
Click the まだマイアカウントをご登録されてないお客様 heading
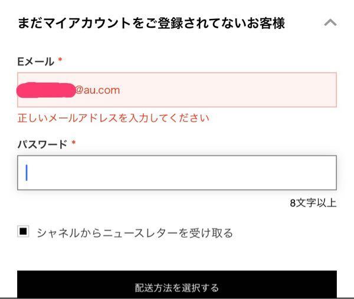point(151,23)
